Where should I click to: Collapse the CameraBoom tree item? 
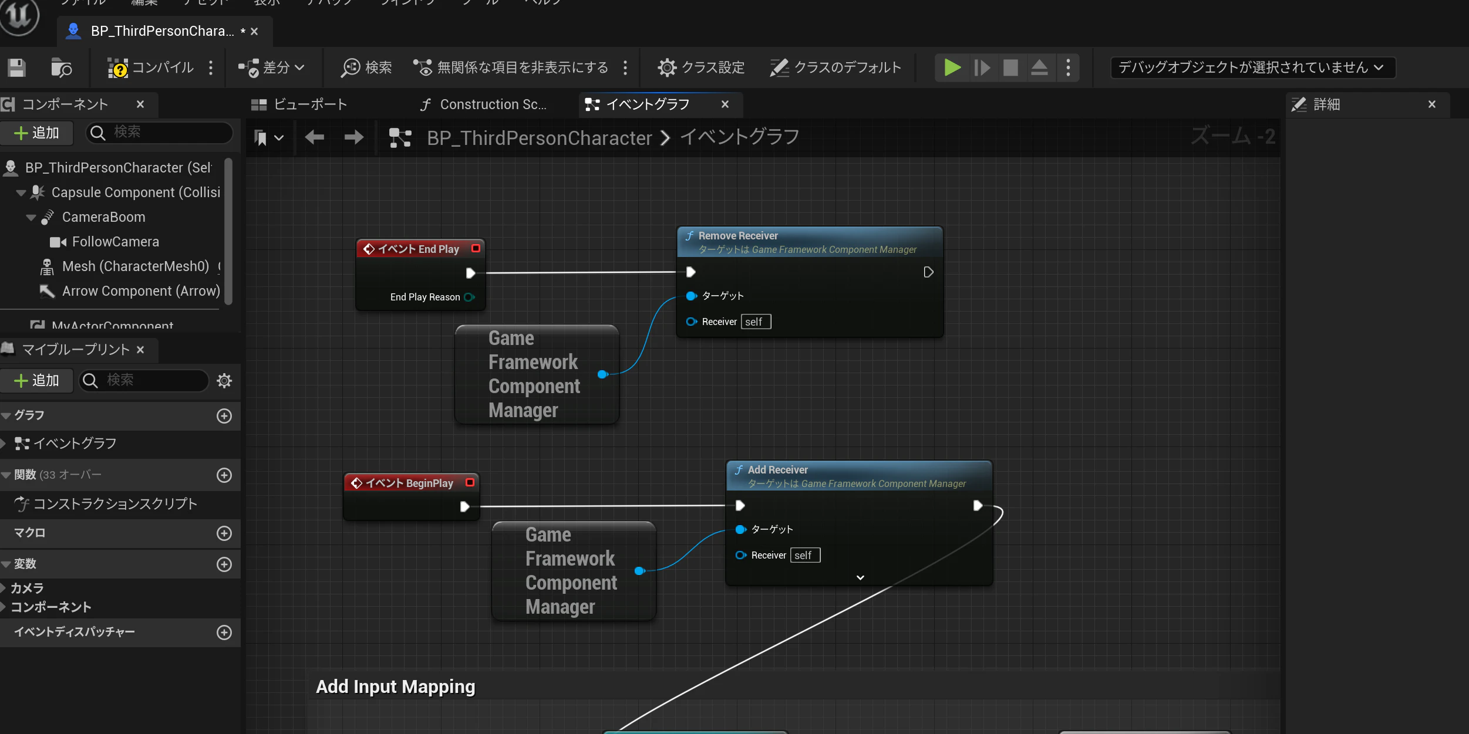click(31, 218)
